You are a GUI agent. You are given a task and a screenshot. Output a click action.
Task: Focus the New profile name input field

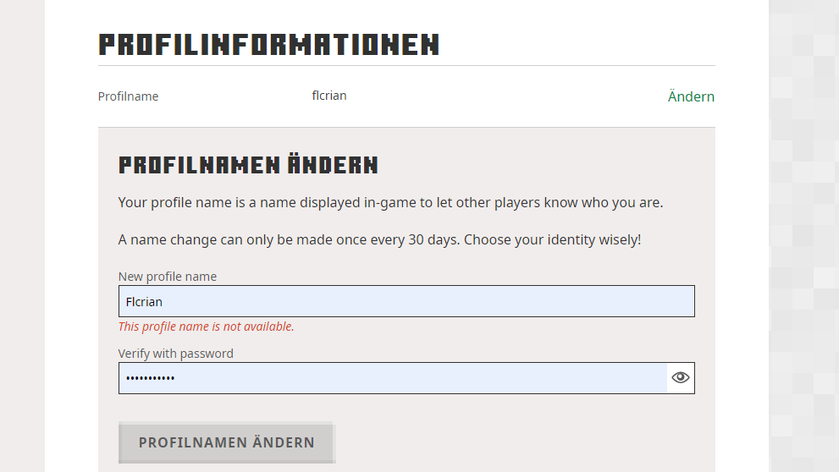point(406,301)
